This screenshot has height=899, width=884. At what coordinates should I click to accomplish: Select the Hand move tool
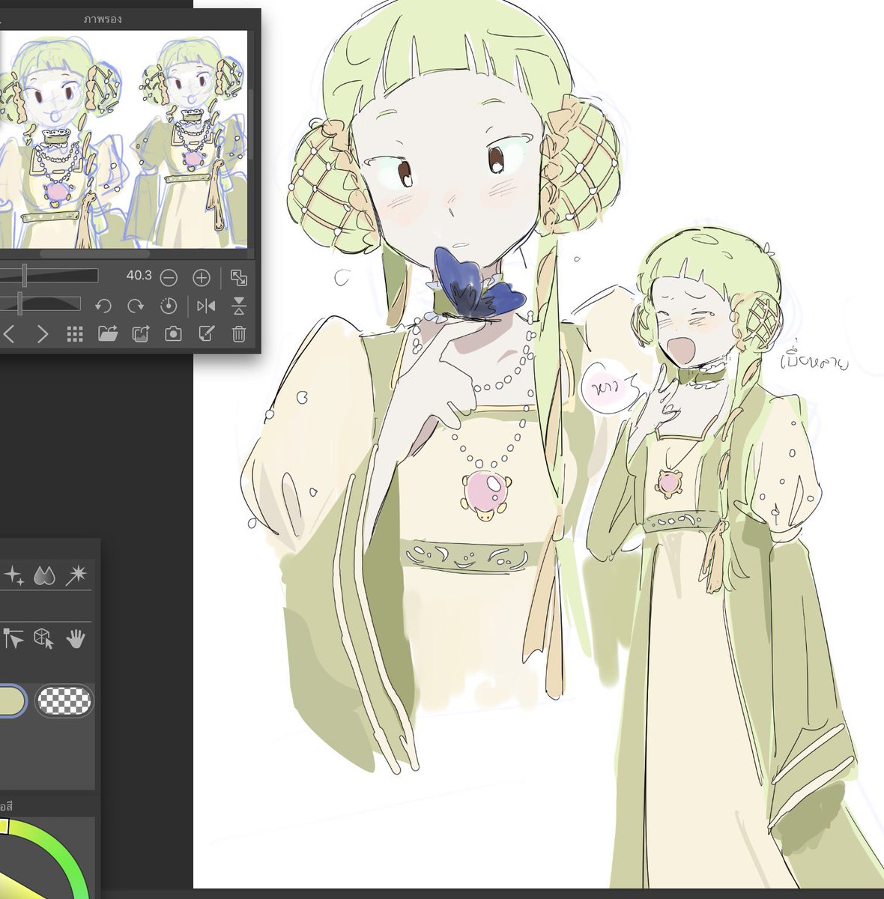pyautogui.click(x=76, y=638)
